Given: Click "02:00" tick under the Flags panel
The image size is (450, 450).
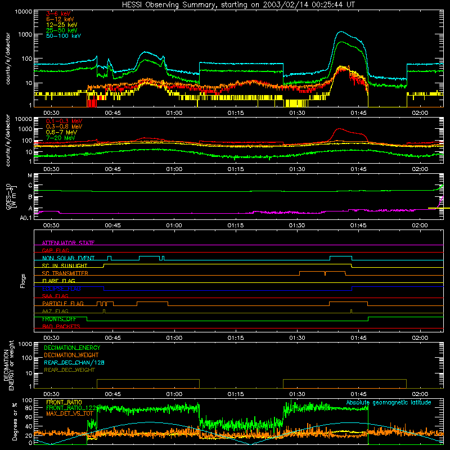Looking at the screenshot, I should click(420, 338).
